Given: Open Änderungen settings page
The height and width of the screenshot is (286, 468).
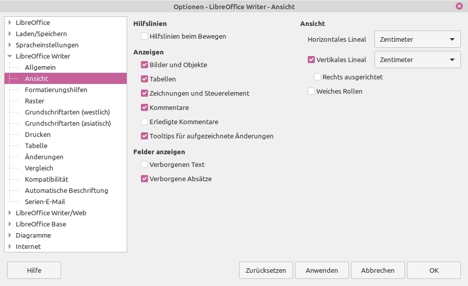Looking at the screenshot, I should 44,157.
